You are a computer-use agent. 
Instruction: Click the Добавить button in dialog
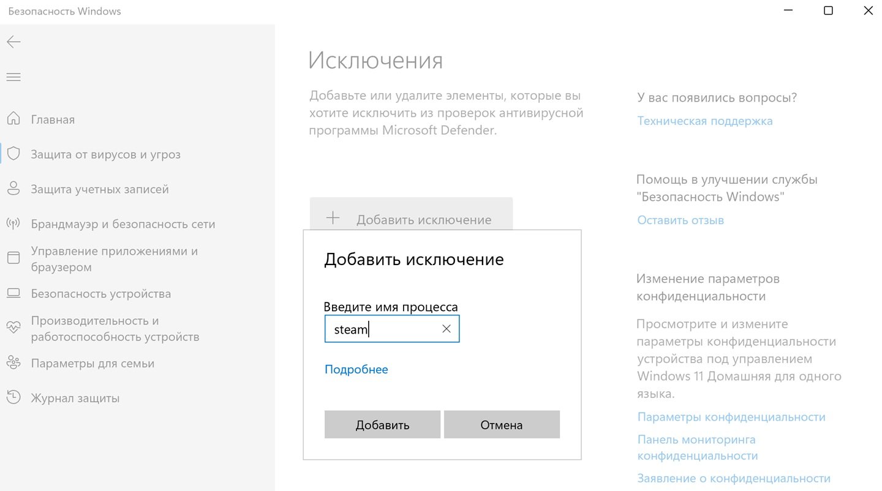click(x=382, y=424)
